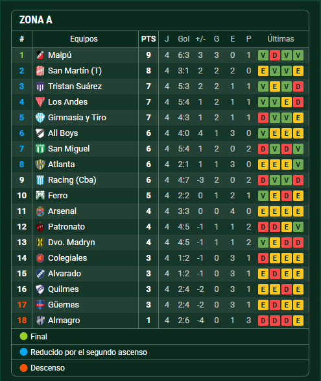Open the Almagro team name link
321x381 pixels.
click(64, 321)
